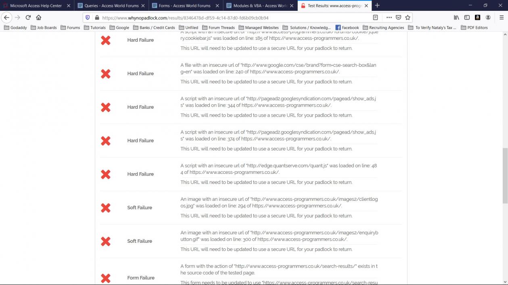Screen dimensions: 508x285
Task: Click the clientlogos.jpg insecure image description
Action: 279,202
